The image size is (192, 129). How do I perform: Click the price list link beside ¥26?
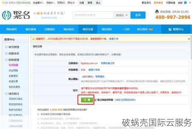click(94, 70)
